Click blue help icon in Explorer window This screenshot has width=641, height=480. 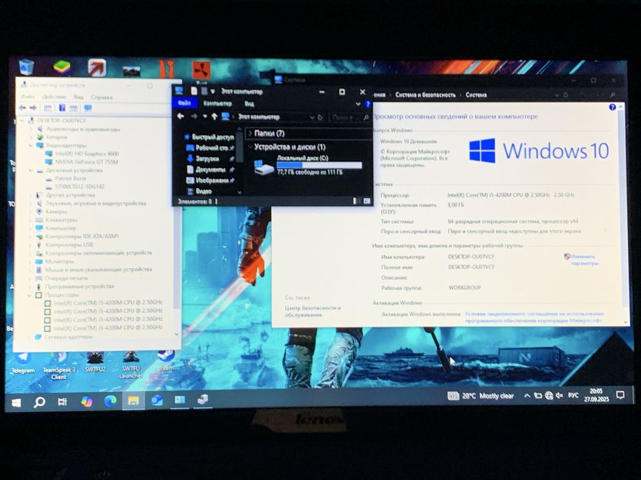point(368,104)
